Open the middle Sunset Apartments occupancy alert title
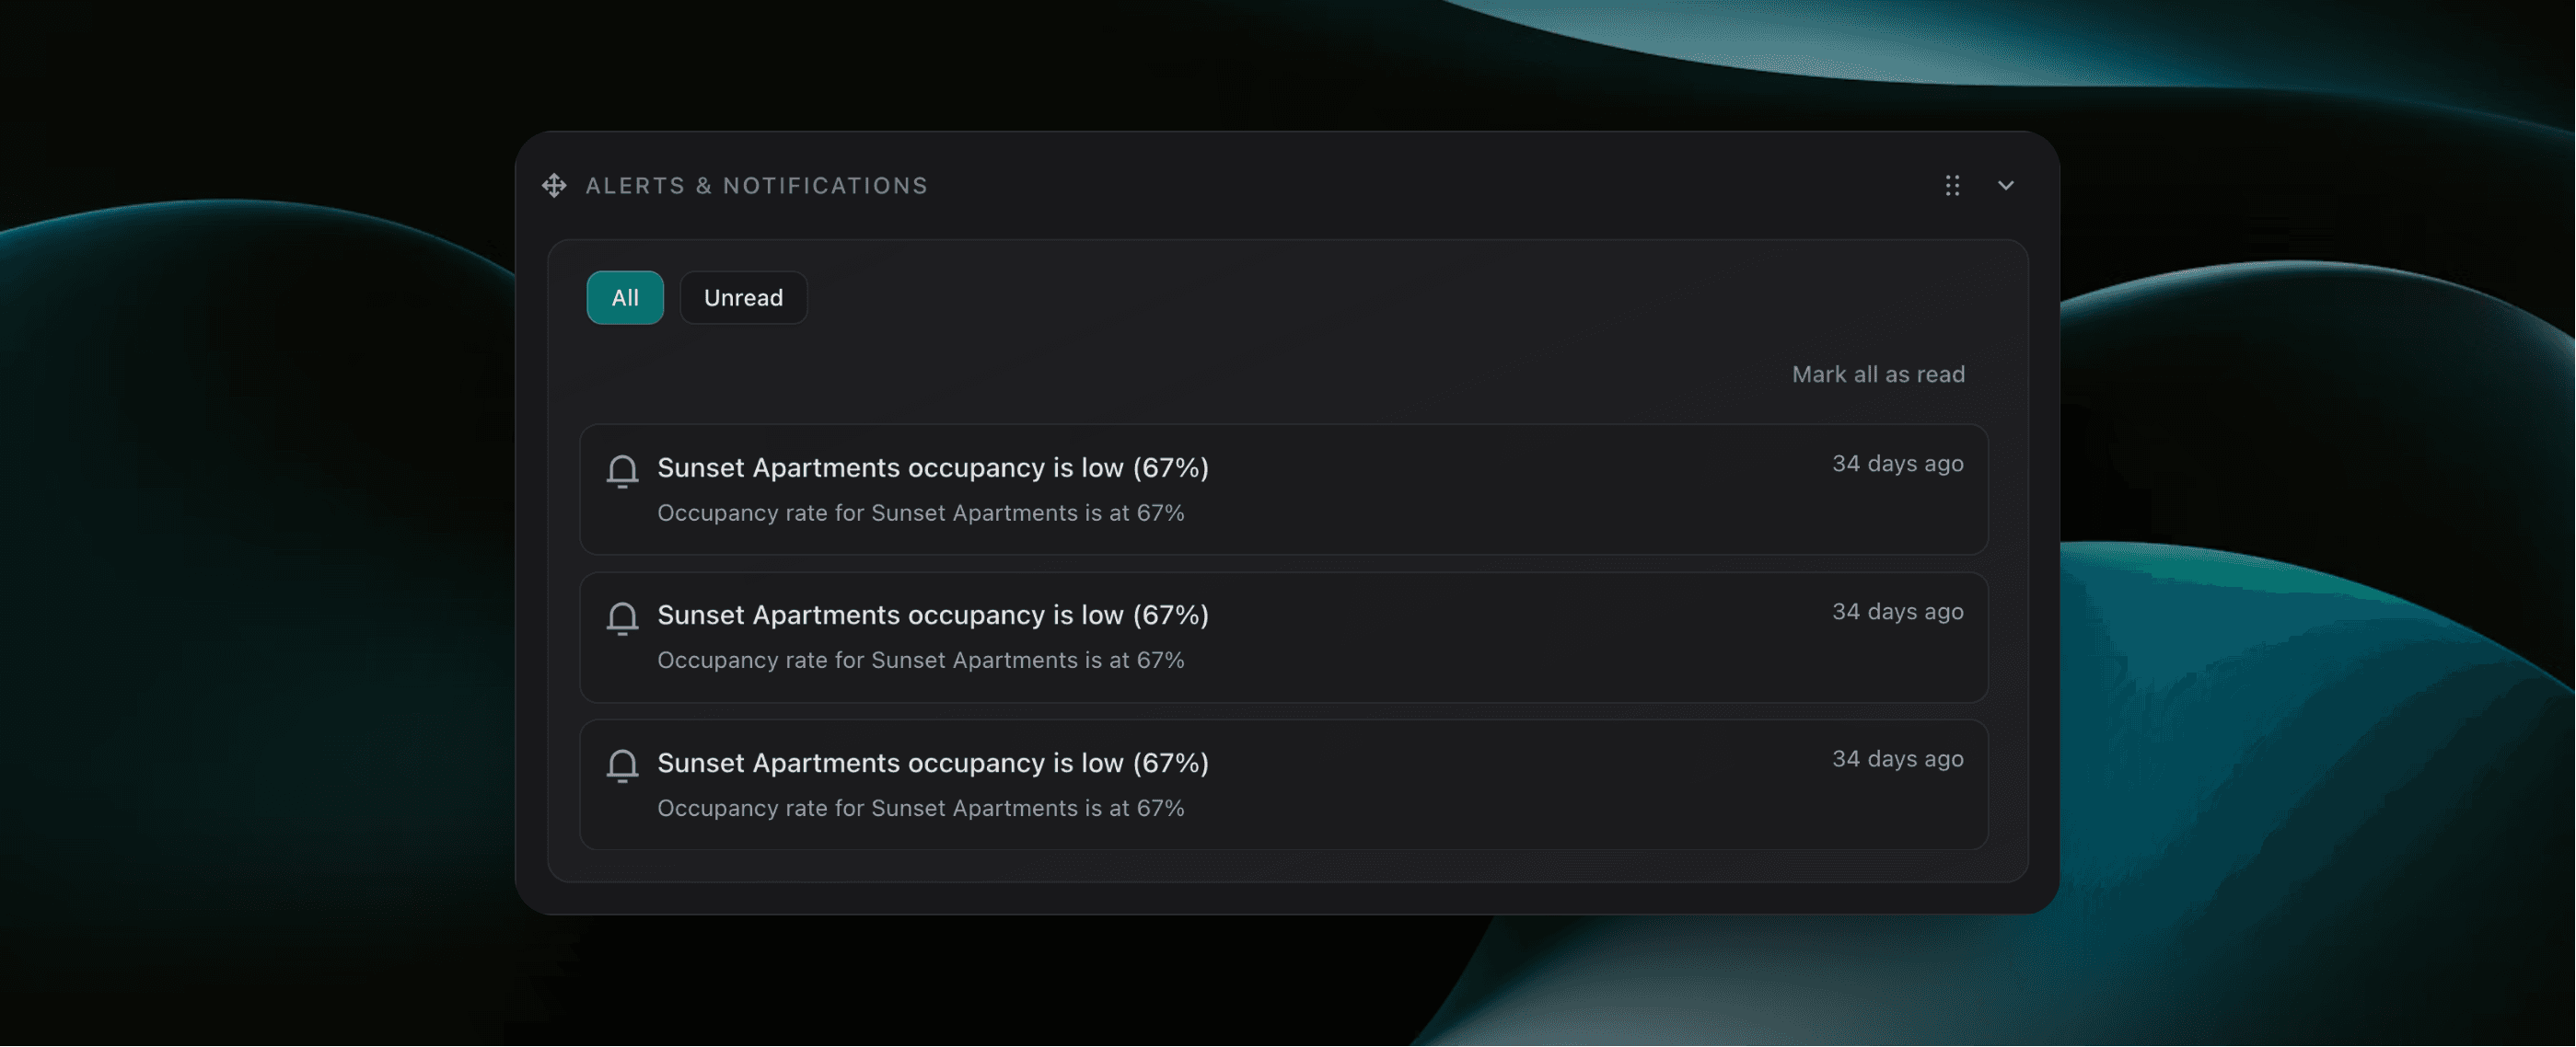2576x1047 pixels. pyautogui.click(x=932, y=616)
